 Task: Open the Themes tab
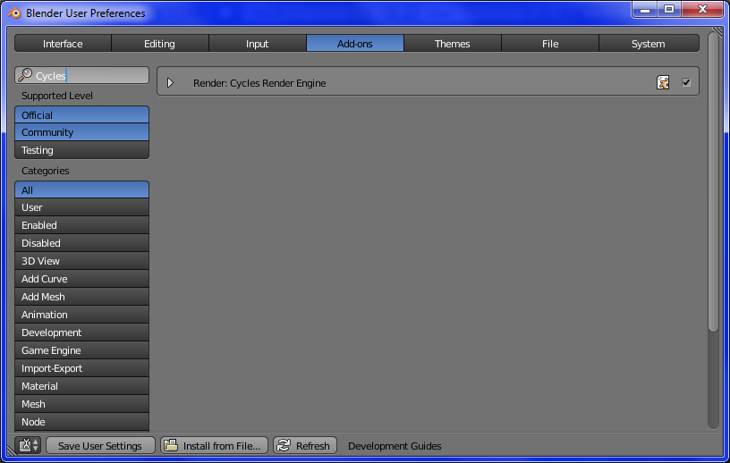(453, 44)
